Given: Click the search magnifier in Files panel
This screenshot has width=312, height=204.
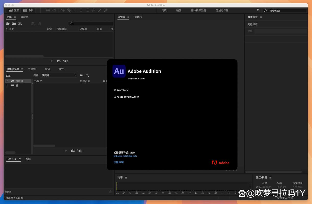Looking at the screenshot, I should 71,23.
